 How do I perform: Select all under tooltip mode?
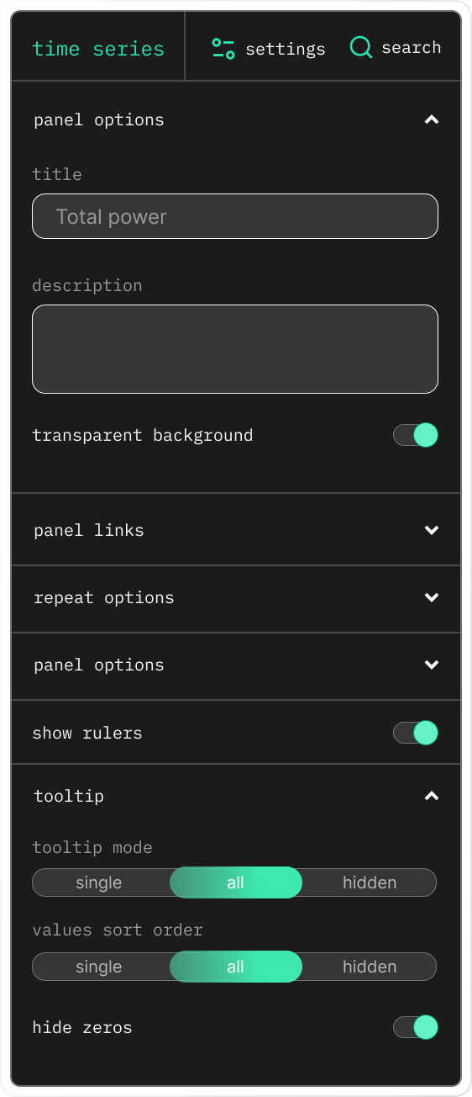[x=235, y=882]
